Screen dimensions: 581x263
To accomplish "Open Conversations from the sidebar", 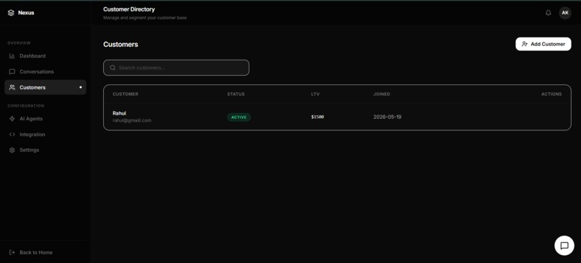I will (x=45, y=72).
